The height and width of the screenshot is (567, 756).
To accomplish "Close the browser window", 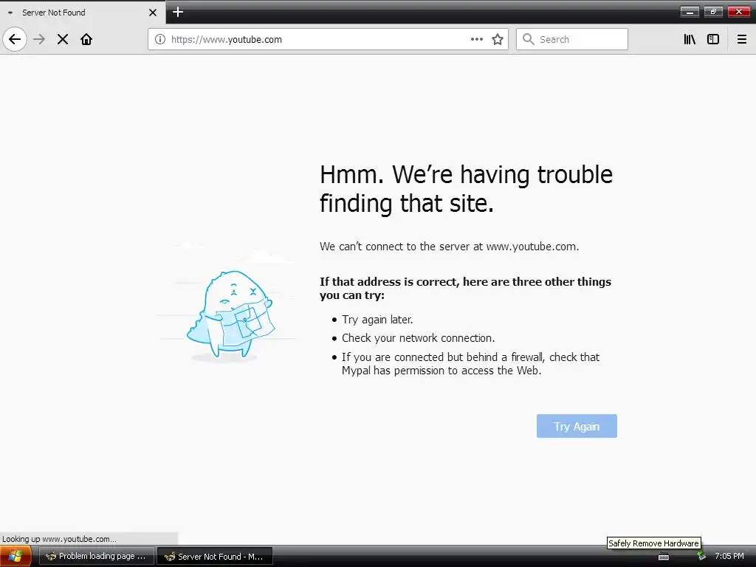I will click(738, 12).
